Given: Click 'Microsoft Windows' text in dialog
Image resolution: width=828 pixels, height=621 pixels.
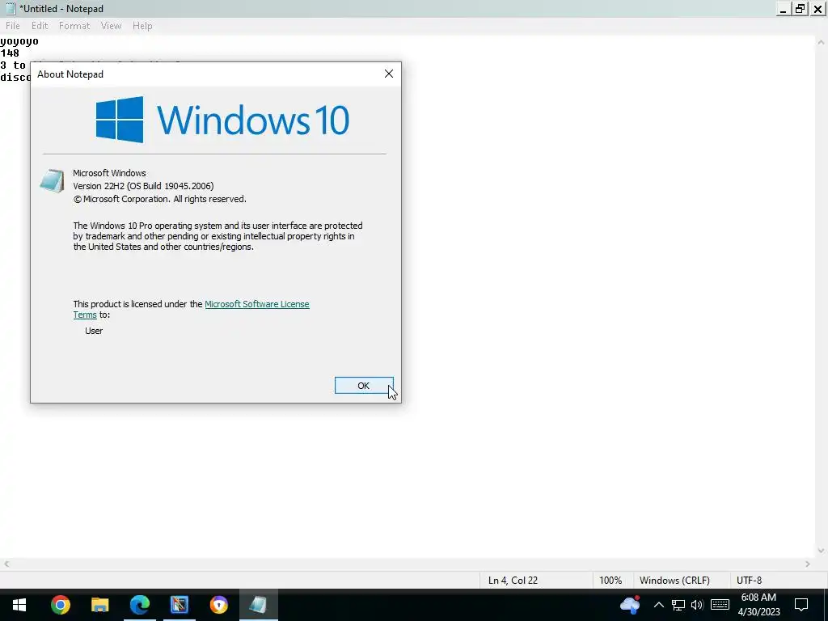Looking at the screenshot, I should pos(109,173).
